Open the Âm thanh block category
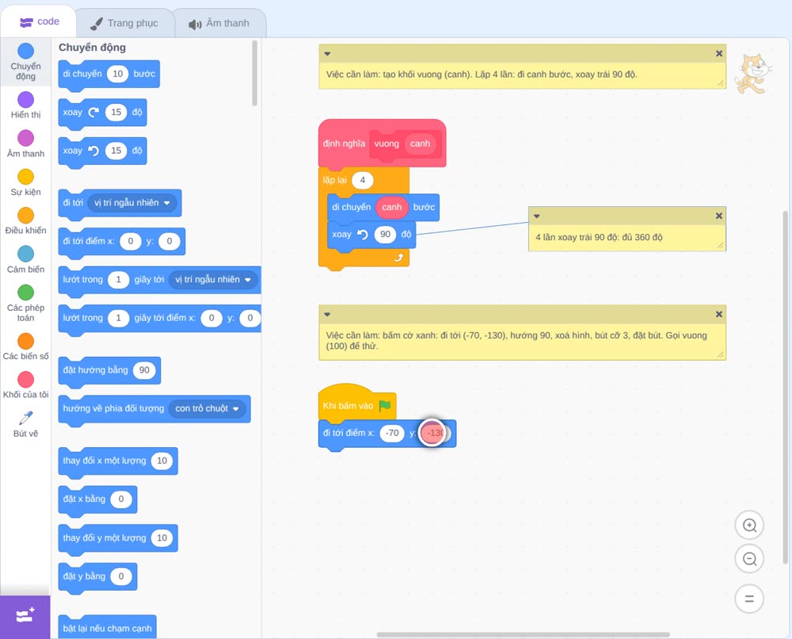 [x=26, y=143]
